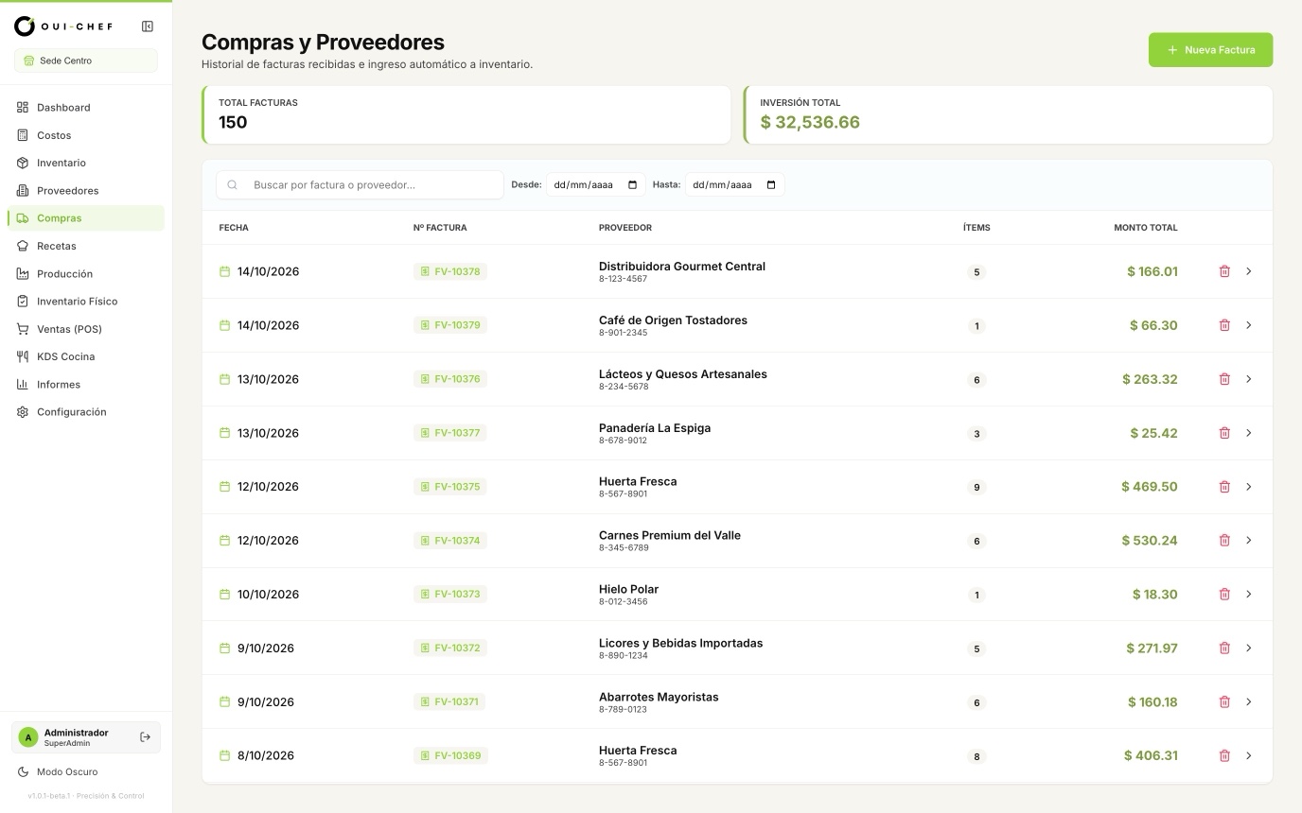Open Informes reports page
The image size is (1302, 813).
click(x=86, y=385)
